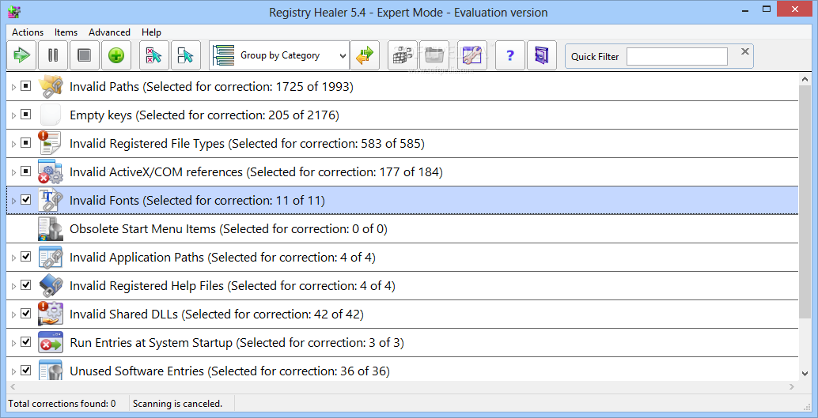Uncheck the Unused Software Entries checkbox
Viewport: 818px width, 418px height.
pos(25,370)
